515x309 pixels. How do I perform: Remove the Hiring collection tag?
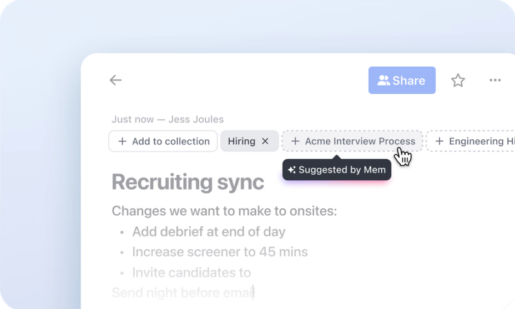[x=265, y=141]
